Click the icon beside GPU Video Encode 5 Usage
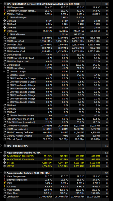Viewport: 113px width, 201px height. 8,102
